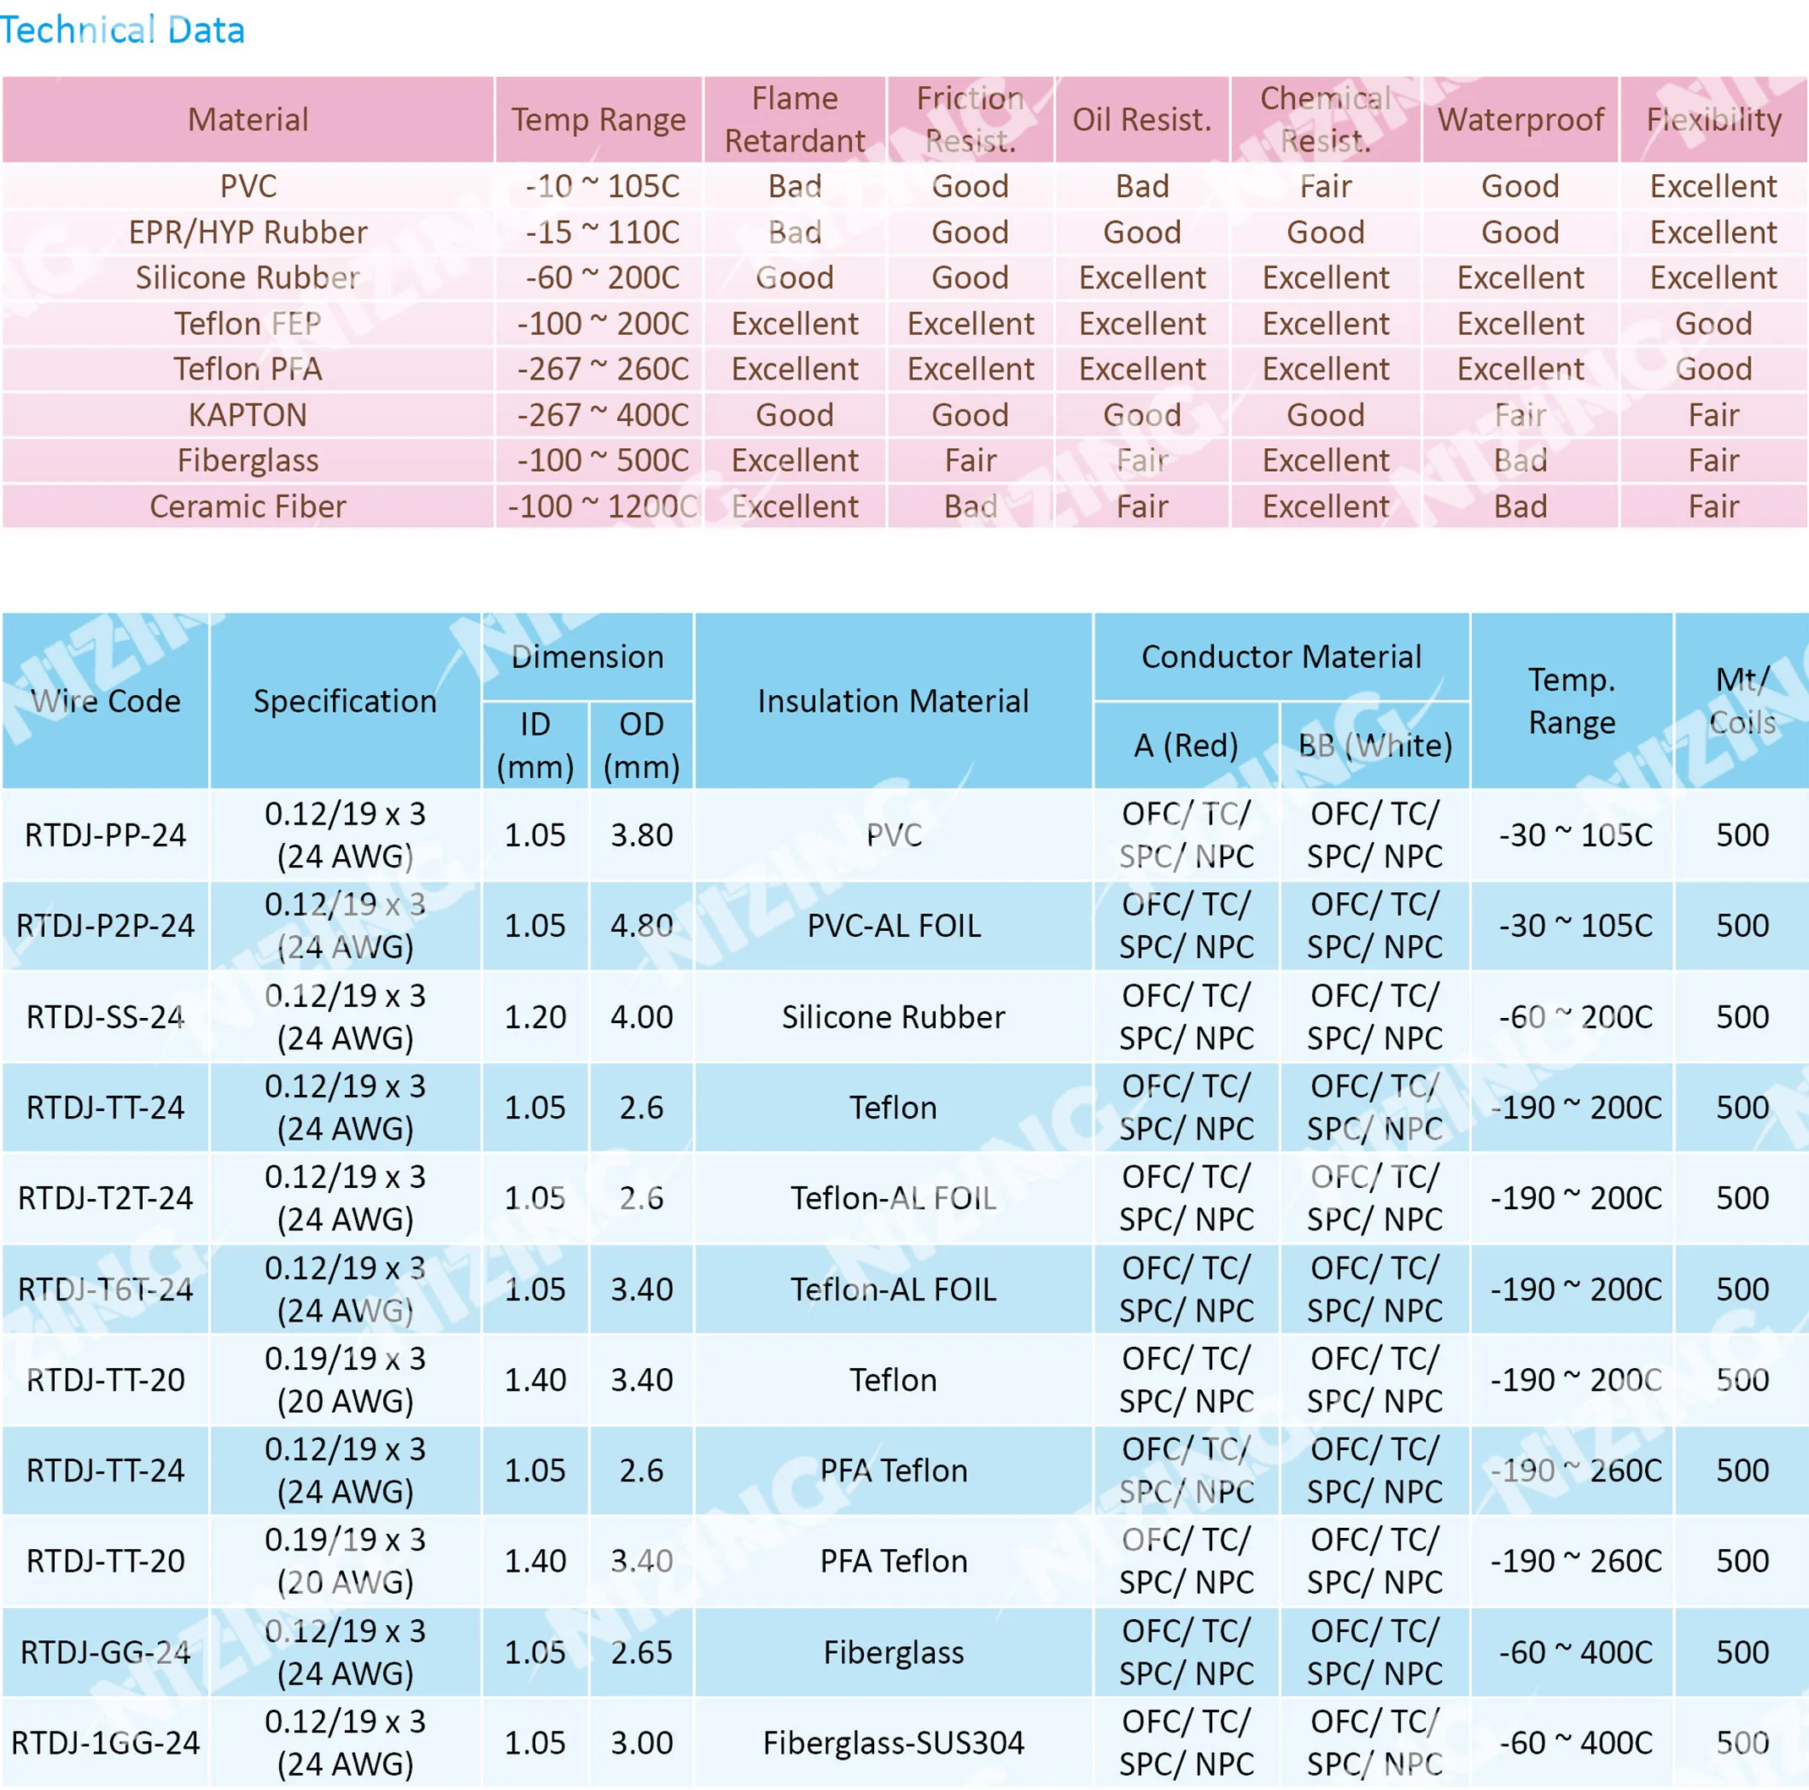Click the pink 'Temp Range' column header
Image resolution: width=1809 pixels, height=1790 pixels.
[598, 120]
